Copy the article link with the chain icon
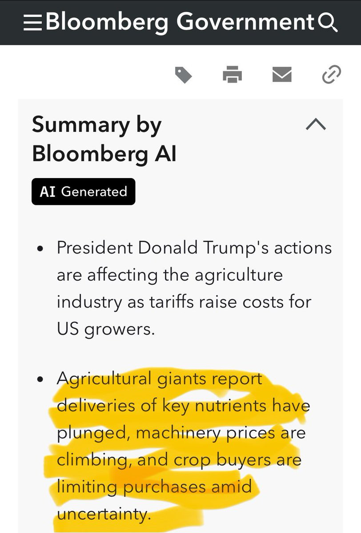This screenshot has height=533, width=361. tap(331, 74)
